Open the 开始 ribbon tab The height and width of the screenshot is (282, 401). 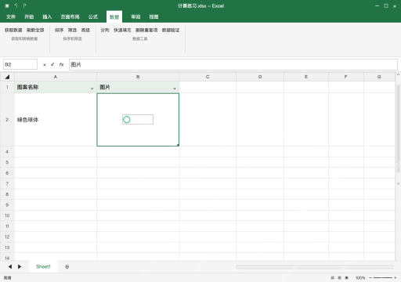tap(29, 17)
